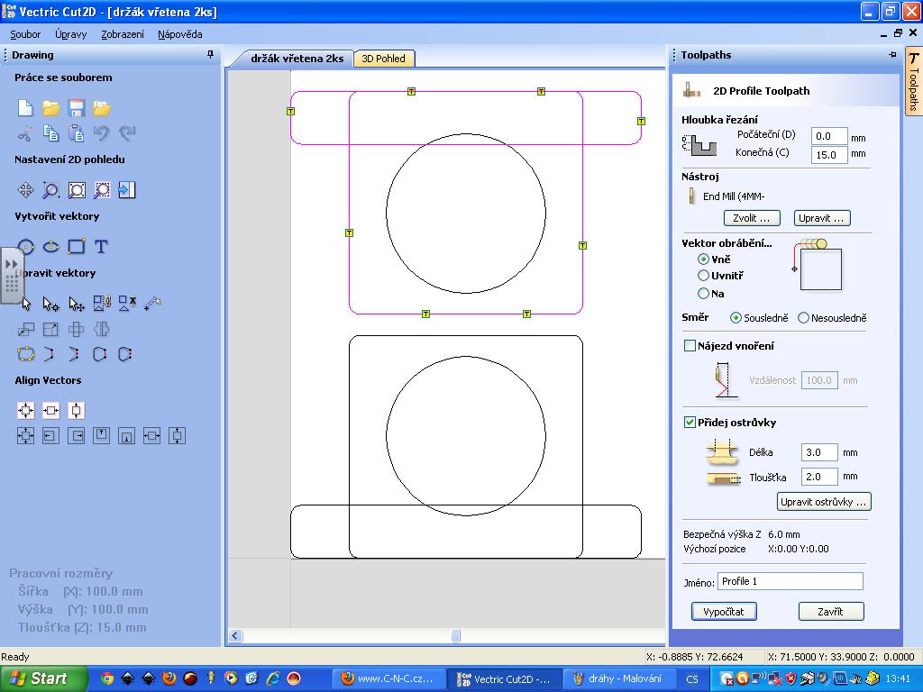Uncheck the Přidej ostrůvky checkbox
923x692 pixels.
(x=690, y=423)
